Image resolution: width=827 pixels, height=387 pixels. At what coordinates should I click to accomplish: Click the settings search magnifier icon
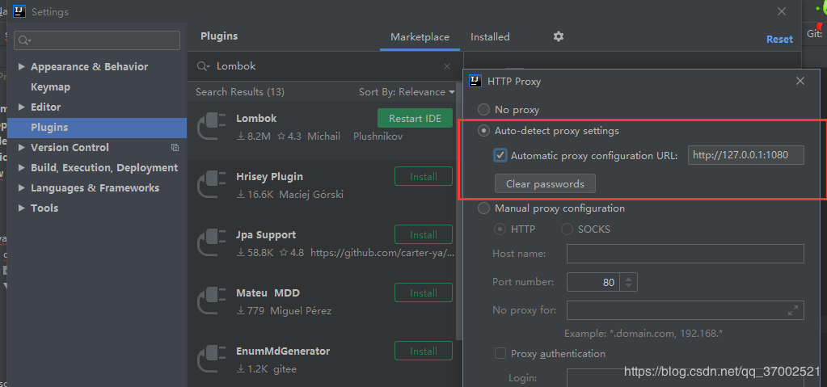click(x=23, y=40)
